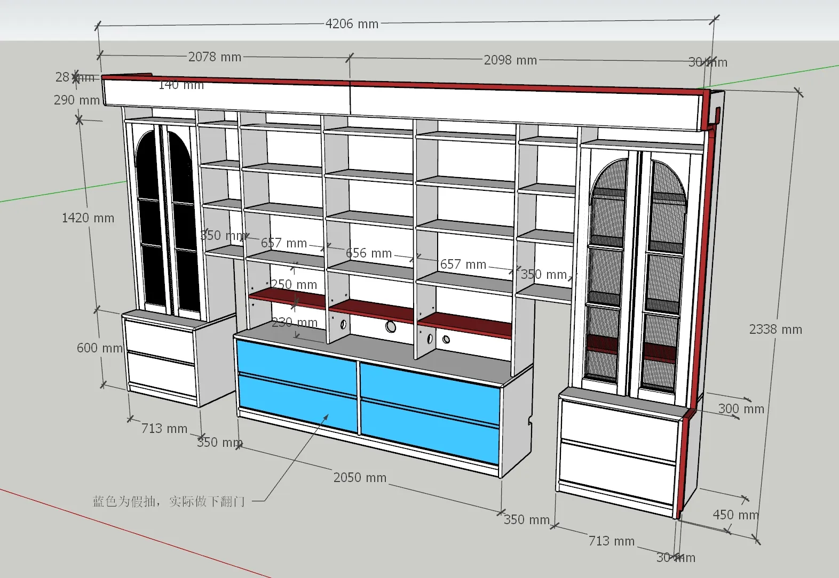The image size is (839, 578).
Task: Click the 450 mm depth dimension
Action: click(x=735, y=515)
